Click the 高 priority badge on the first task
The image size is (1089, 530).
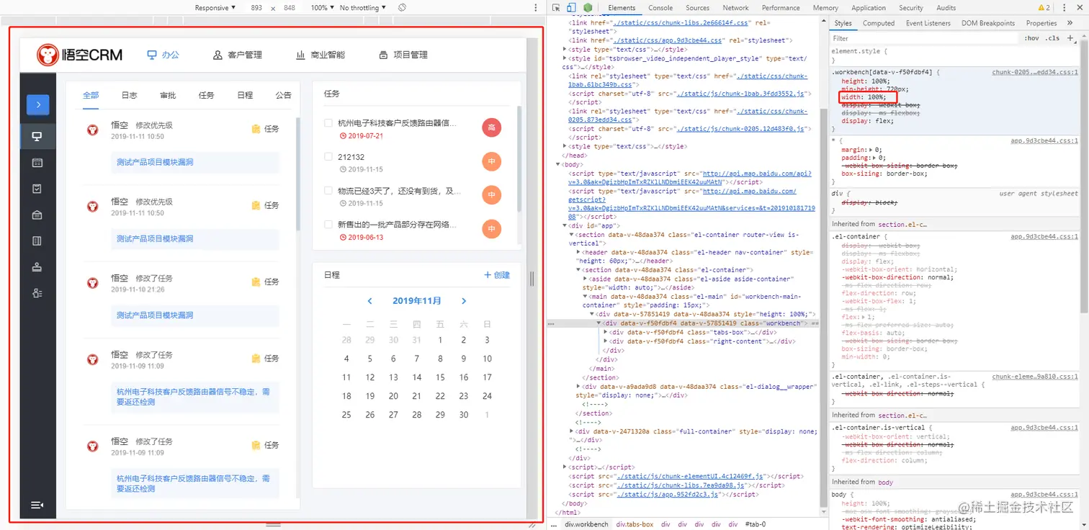click(x=492, y=127)
